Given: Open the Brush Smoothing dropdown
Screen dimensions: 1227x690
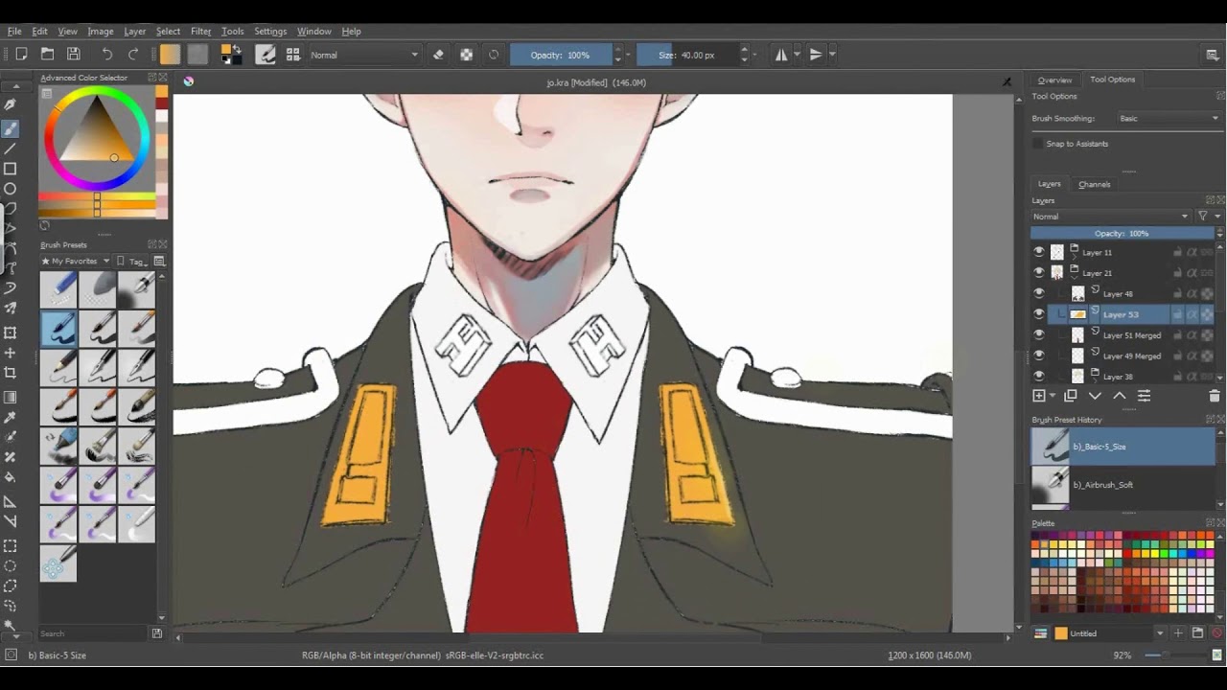Looking at the screenshot, I should pyautogui.click(x=1168, y=119).
